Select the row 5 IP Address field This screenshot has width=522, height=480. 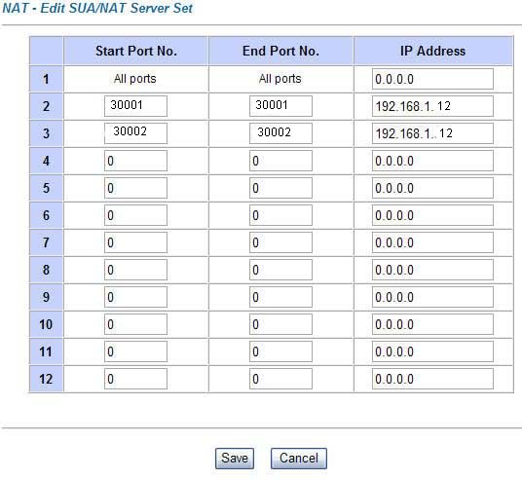point(432,188)
